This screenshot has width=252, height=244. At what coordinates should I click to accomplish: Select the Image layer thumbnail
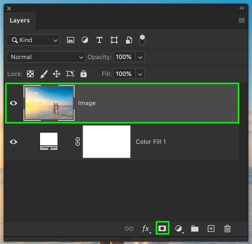click(x=49, y=103)
